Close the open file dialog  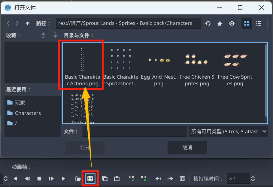261,8
